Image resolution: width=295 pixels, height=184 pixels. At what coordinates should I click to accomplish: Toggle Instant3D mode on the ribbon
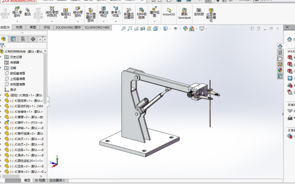[169, 11]
